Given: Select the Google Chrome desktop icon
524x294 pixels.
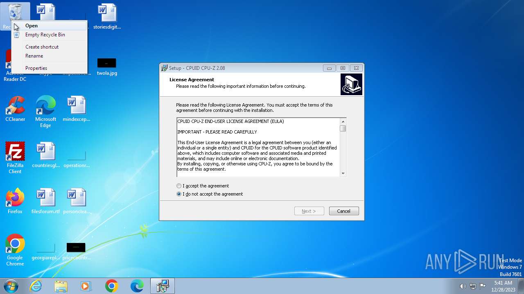Looking at the screenshot, I should [x=15, y=250].
